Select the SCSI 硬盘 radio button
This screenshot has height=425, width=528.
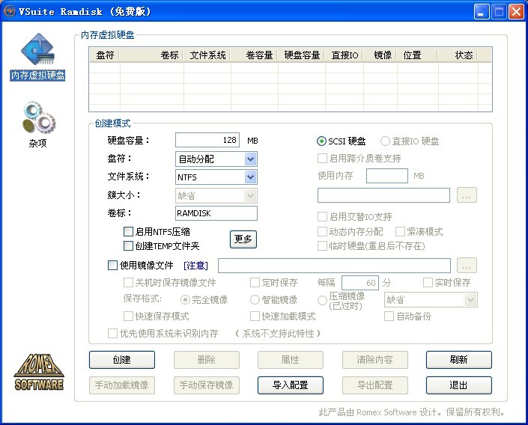tap(322, 141)
